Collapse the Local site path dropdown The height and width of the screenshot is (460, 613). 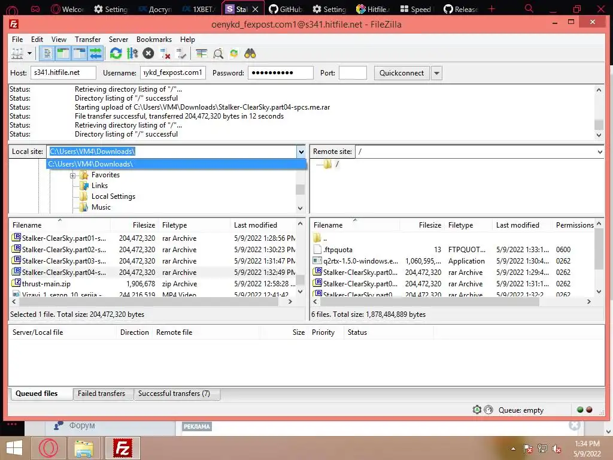301,152
